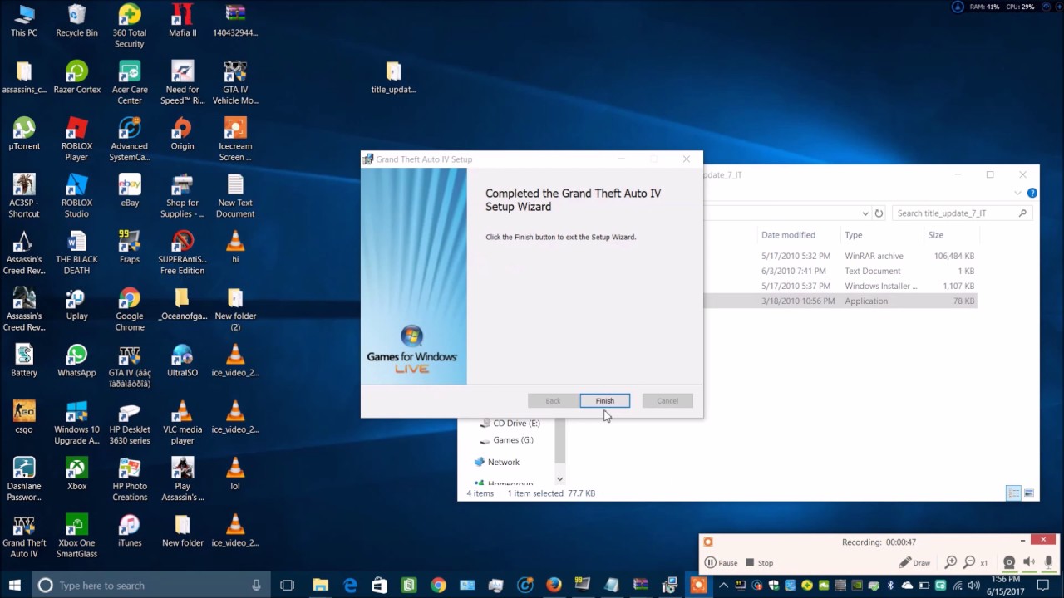The width and height of the screenshot is (1064, 598).
Task: Click the navigation pane scroll-down arrow
Action: [x=559, y=479]
